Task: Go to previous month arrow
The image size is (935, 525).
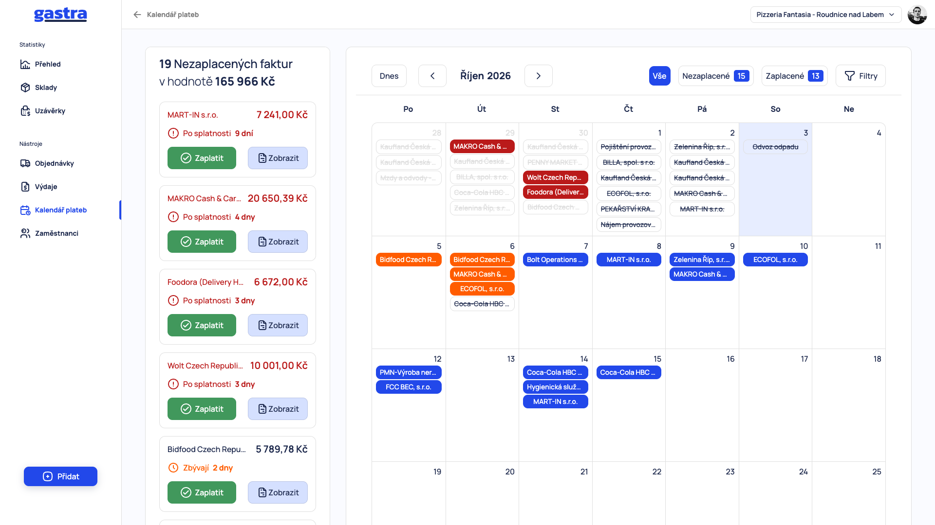Action: tap(432, 76)
